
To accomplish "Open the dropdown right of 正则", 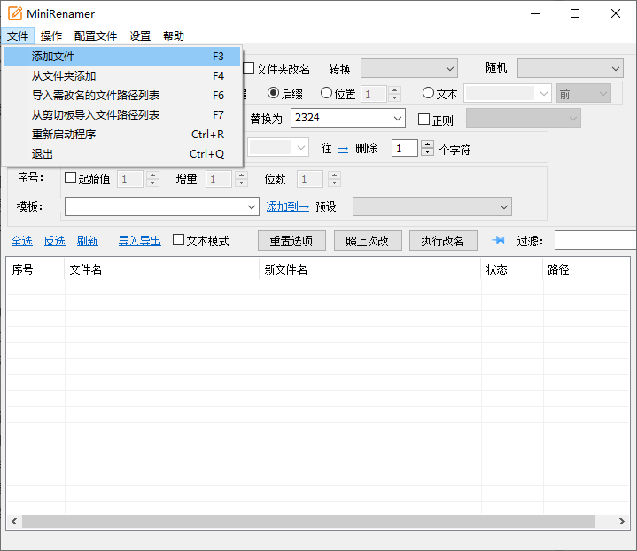I will point(524,118).
